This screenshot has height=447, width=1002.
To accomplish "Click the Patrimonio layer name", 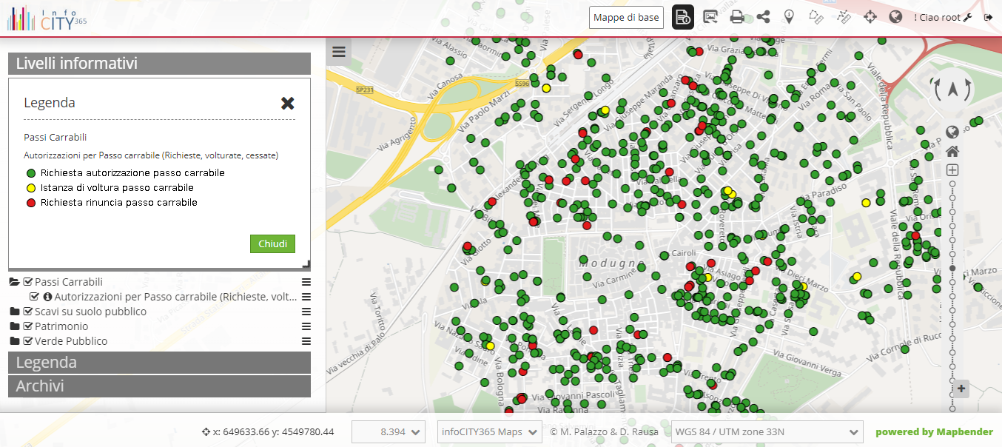I will (x=61, y=326).
